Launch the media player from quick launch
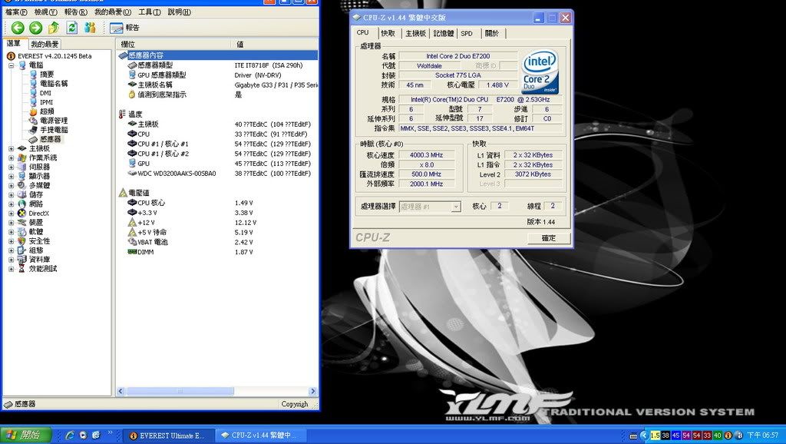786x444 pixels. tap(83, 436)
